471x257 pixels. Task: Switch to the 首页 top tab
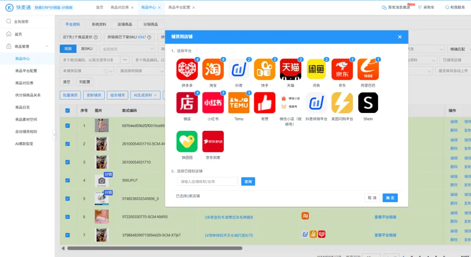pos(100,7)
